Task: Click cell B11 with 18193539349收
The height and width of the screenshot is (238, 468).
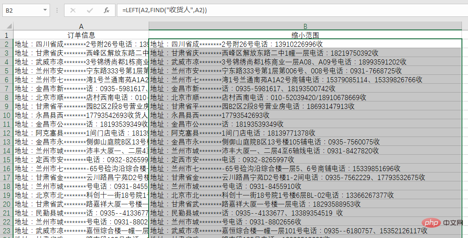Action: [x=305, y=124]
